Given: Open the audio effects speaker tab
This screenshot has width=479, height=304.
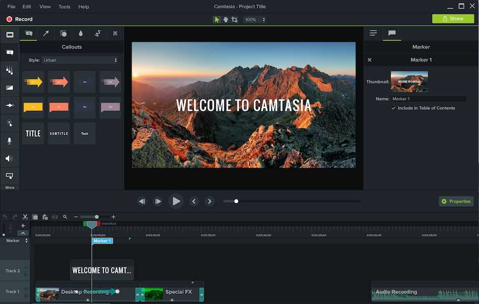Looking at the screenshot, I should pyautogui.click(x=10, y=158).
